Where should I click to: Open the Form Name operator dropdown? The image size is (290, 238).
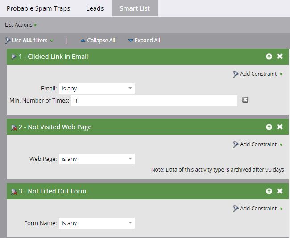point(96,223)
